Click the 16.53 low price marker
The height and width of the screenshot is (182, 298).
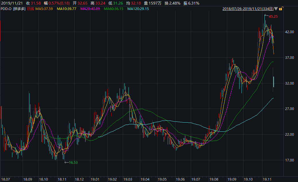click(x=73, y=162)
